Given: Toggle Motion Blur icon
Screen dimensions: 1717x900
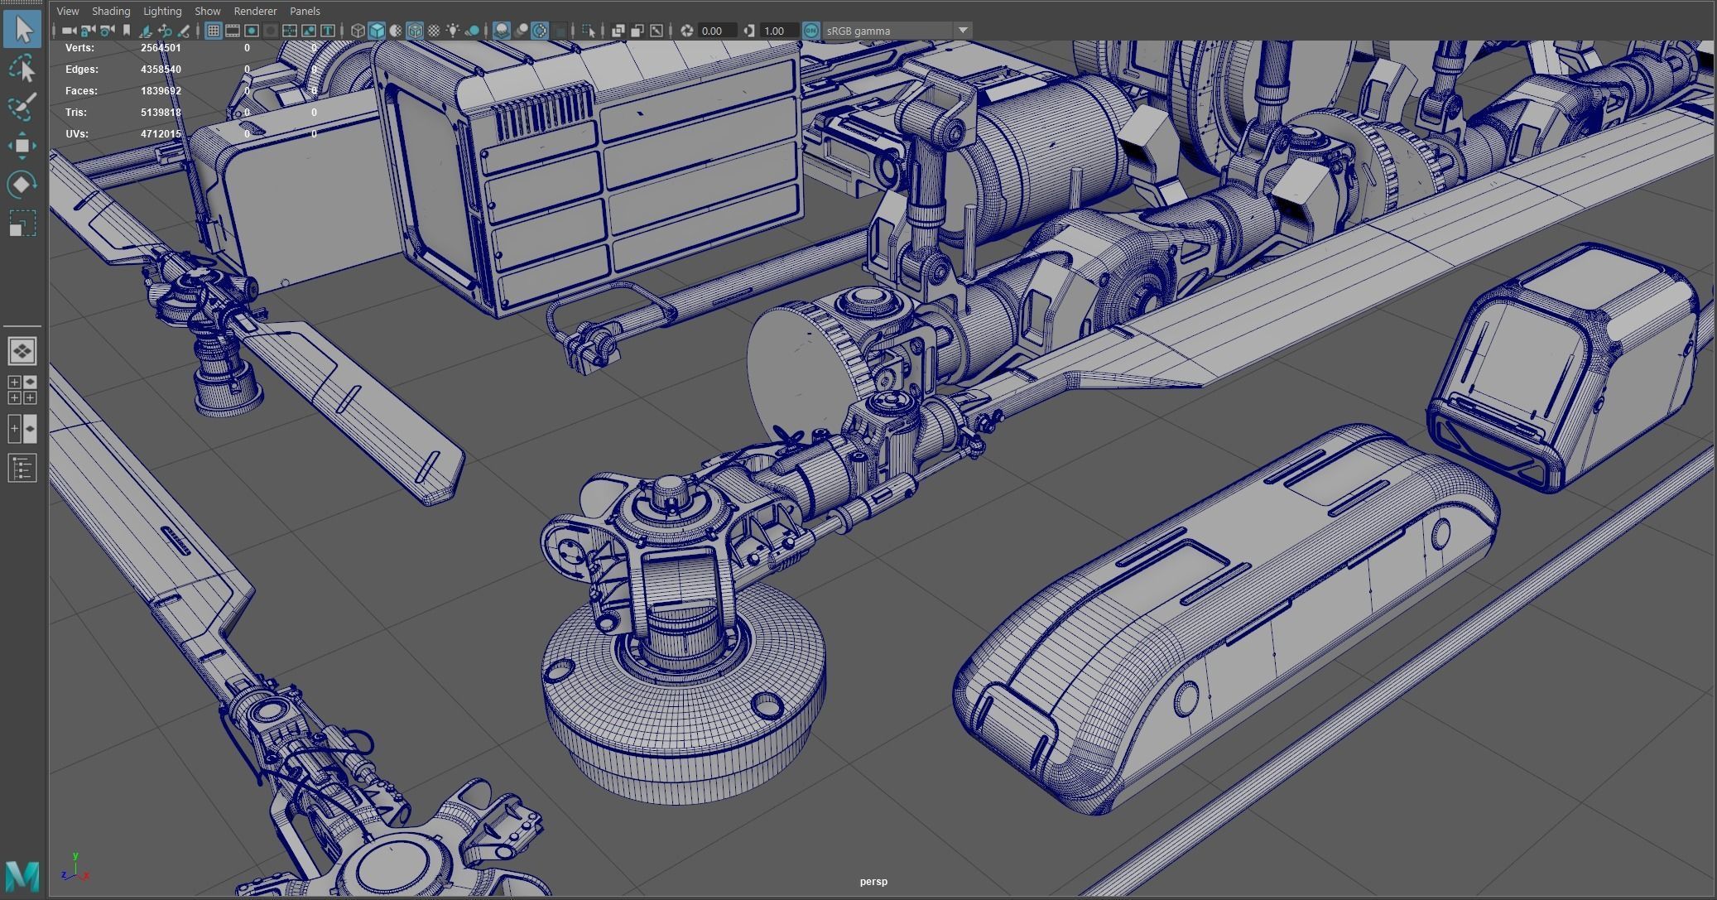Looking at the screenshot, I should pyautogui.click(x=521, y=31).
